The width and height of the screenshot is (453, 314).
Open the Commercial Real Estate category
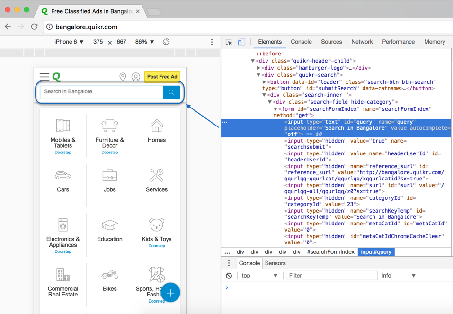coord(63,282)
